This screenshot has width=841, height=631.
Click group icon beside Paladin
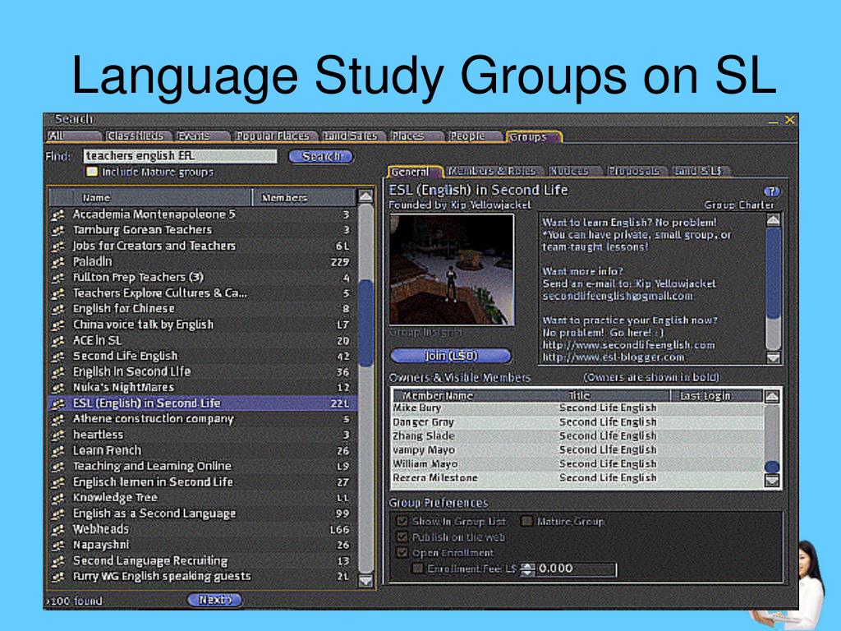click(x=58, y=262)
